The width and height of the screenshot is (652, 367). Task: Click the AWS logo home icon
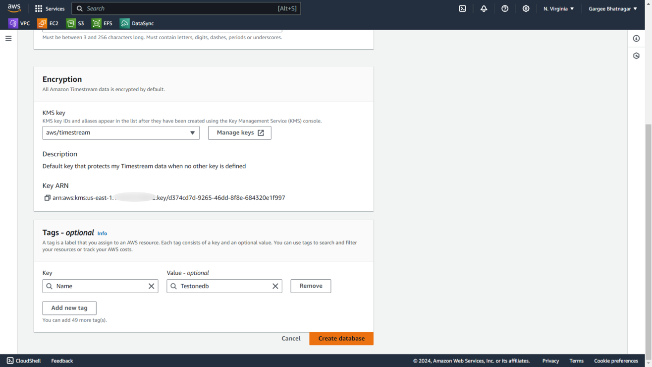14,8
